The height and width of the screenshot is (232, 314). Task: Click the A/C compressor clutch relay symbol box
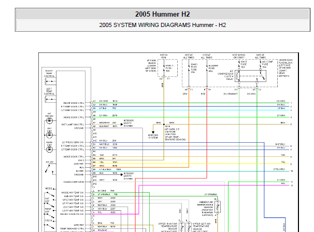click(x=250, y=76)
